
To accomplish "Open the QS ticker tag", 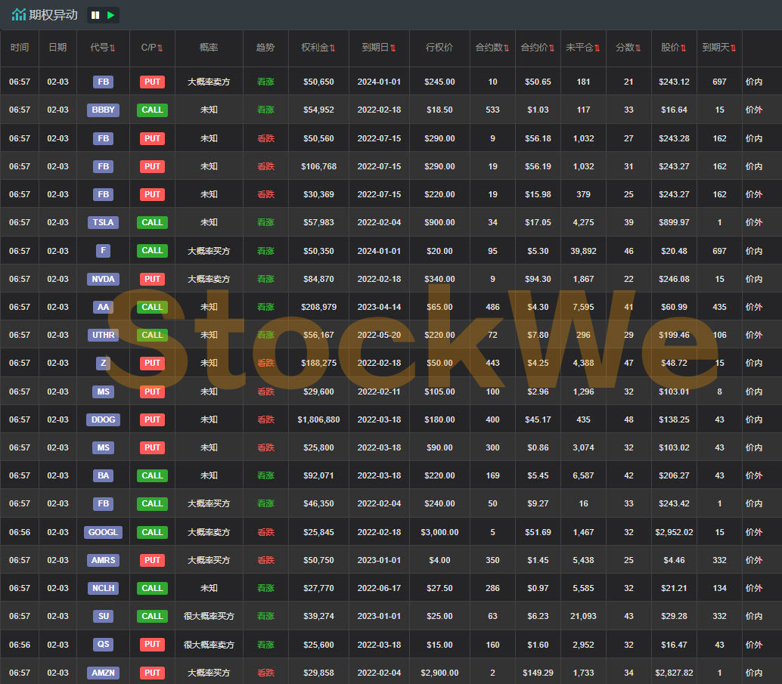I will 104,645.
